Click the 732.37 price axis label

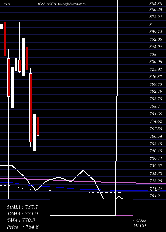(x=155, y=166)
